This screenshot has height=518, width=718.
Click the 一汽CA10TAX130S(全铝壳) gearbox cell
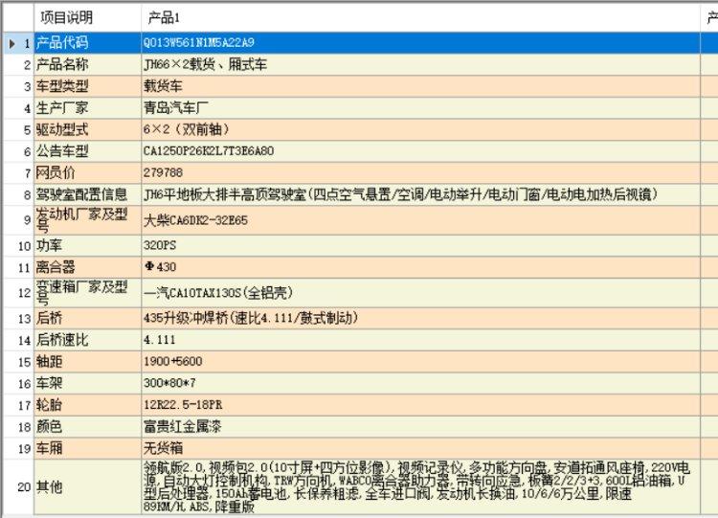point(420,293)
